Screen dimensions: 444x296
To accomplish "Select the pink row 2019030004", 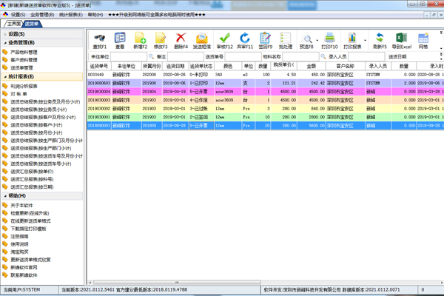I will point(222,92).
